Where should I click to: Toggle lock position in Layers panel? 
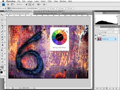pos(103,32)
